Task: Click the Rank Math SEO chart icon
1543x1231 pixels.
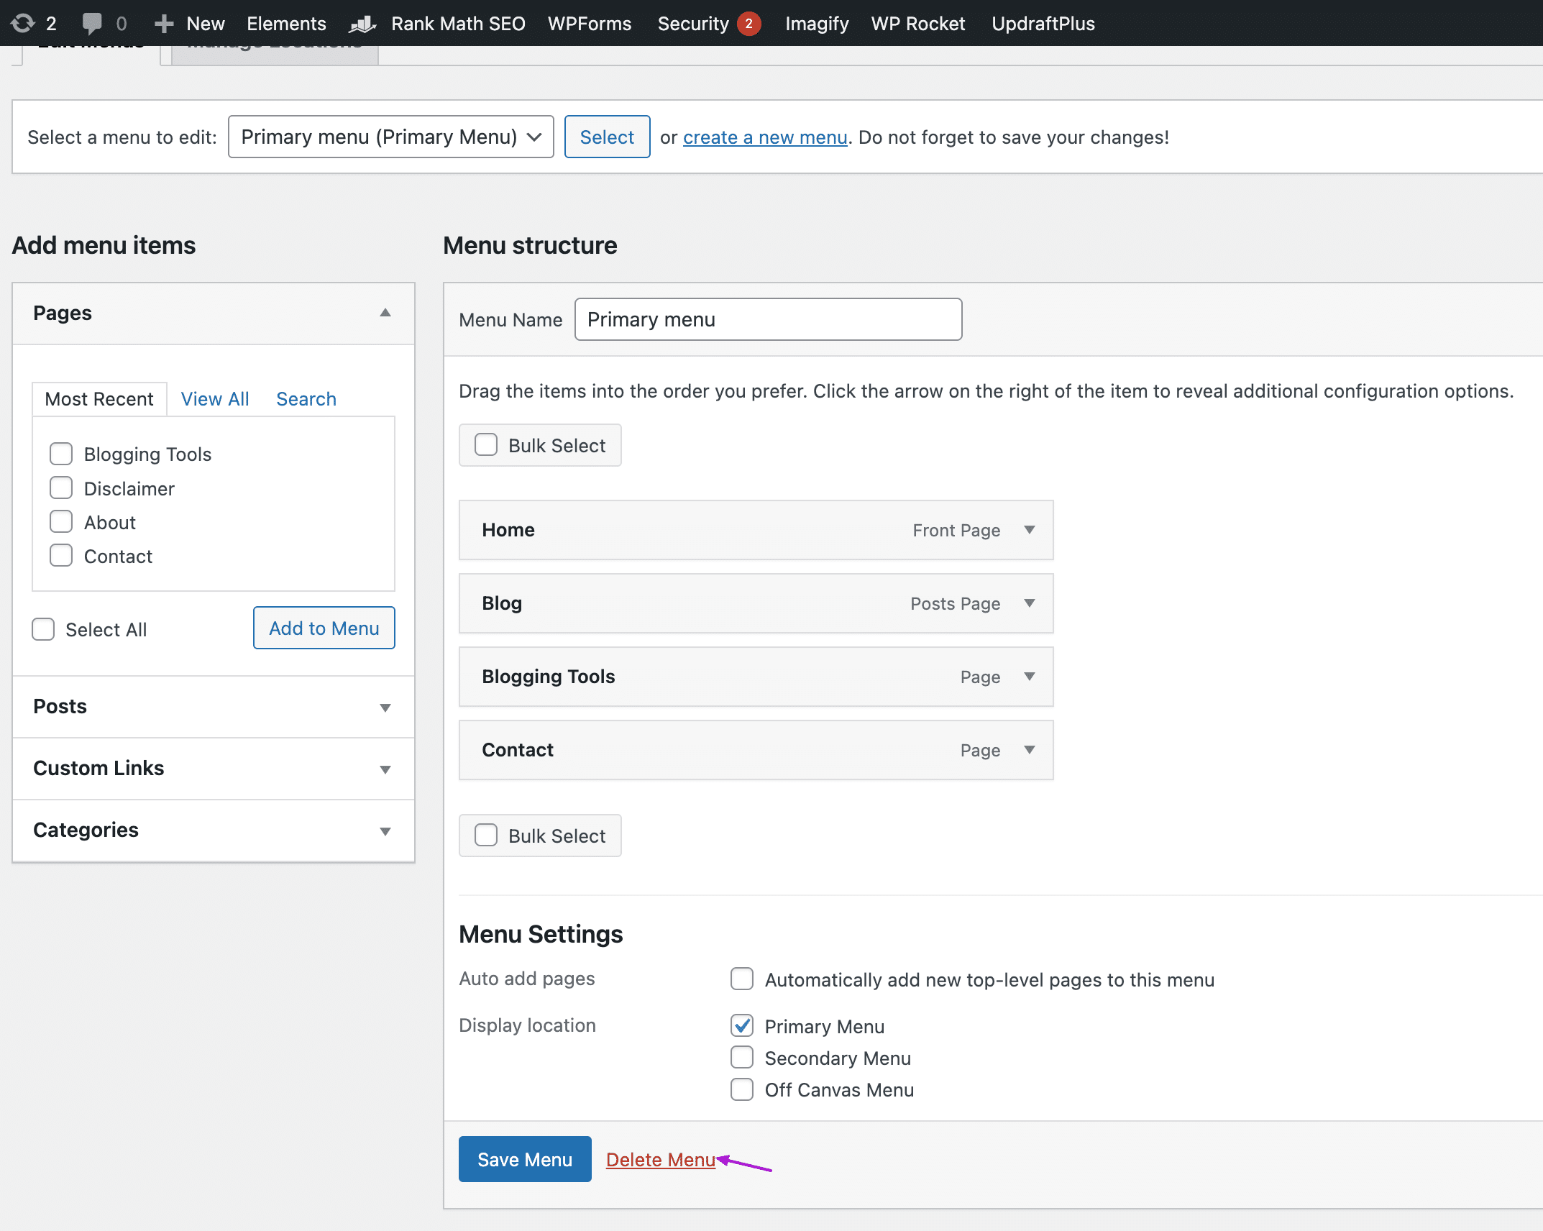Action: (x=362, y=24)
